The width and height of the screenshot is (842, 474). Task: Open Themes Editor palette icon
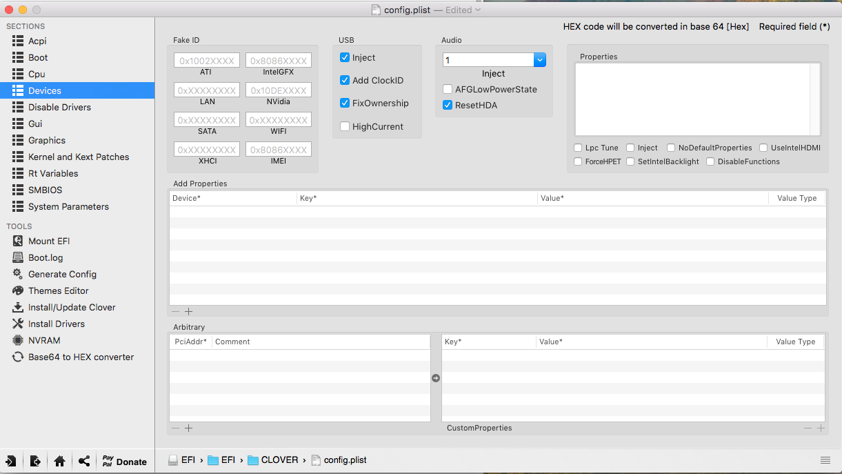[18, 290]
